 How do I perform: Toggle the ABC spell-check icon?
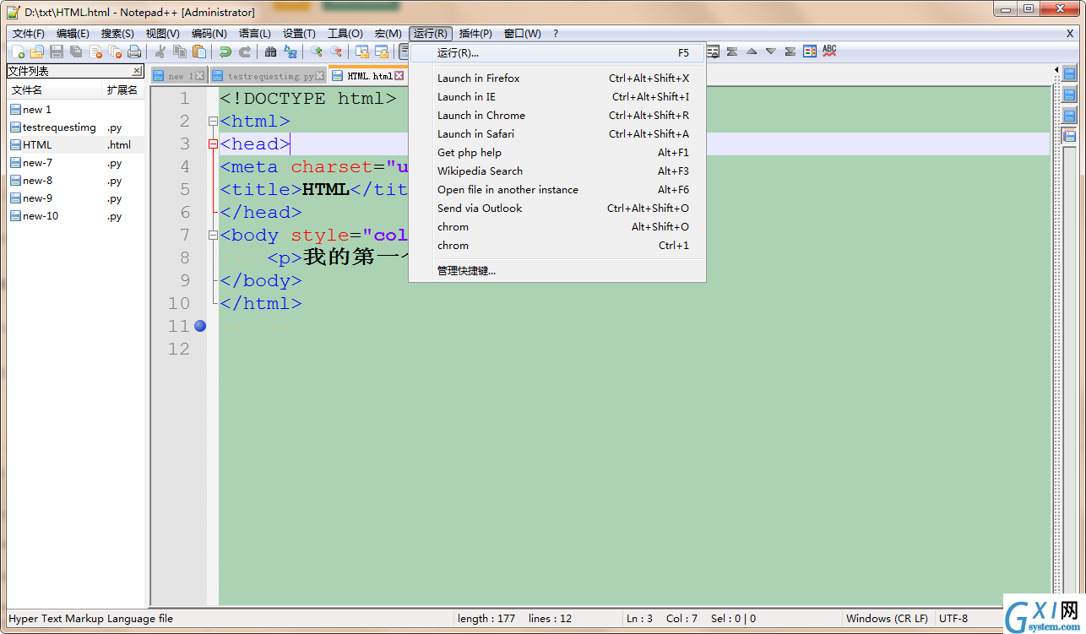(829, 51)
